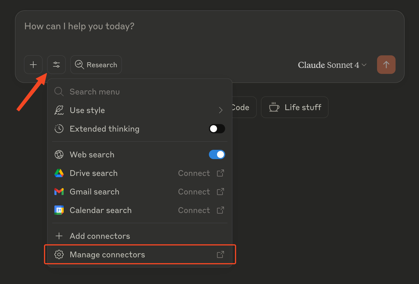Click Connect for Drive search

[194, 173]
